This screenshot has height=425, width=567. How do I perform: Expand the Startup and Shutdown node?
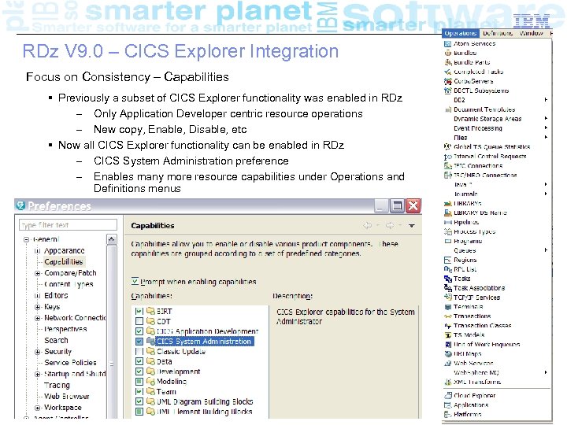click(x=37, y=374)
